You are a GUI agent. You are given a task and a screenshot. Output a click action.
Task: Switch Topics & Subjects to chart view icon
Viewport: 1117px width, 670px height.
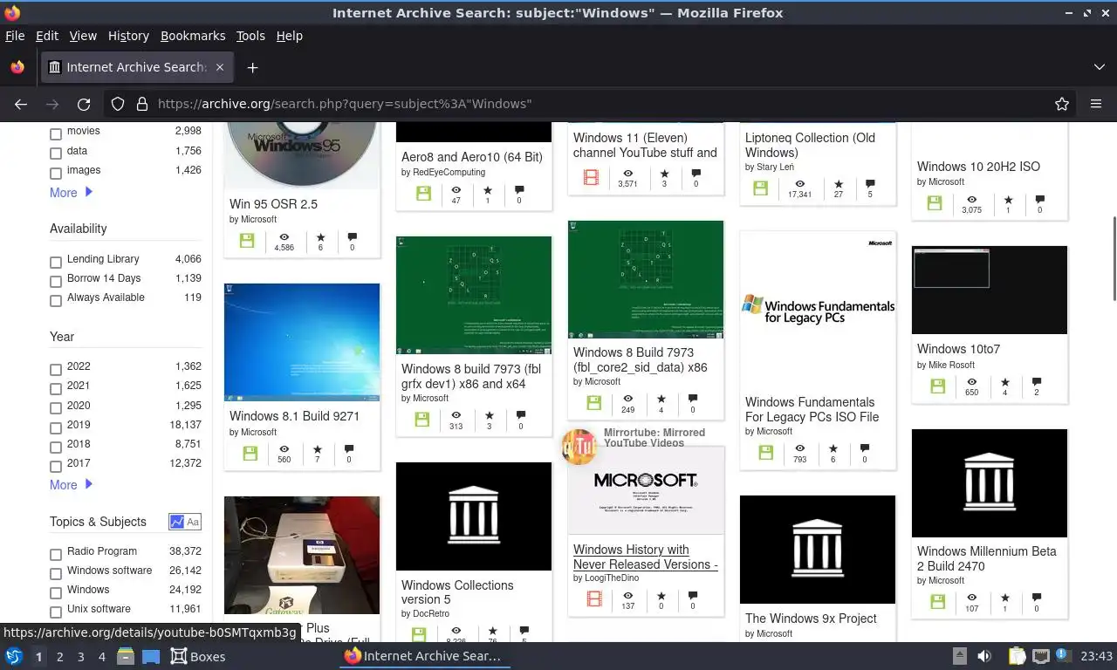pyautogui.click(x=177, y=522)
